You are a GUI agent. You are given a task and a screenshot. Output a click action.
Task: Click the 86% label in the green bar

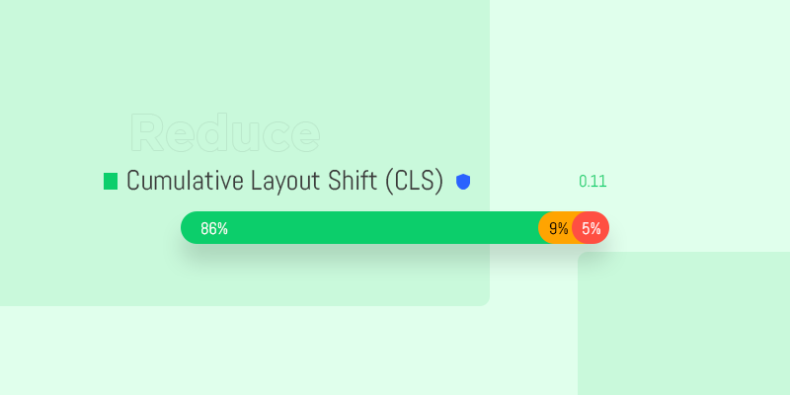tap(214, 229)
